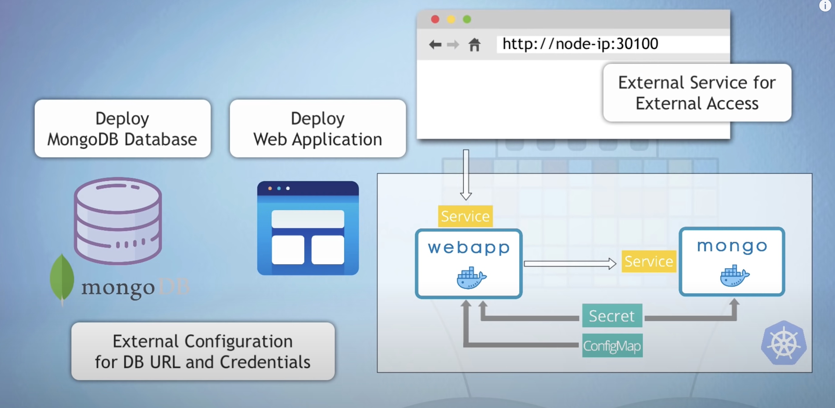This screenshot has width=835, height=408.
Task: Click the info icon in the top corner
Action: pos(825,5)
